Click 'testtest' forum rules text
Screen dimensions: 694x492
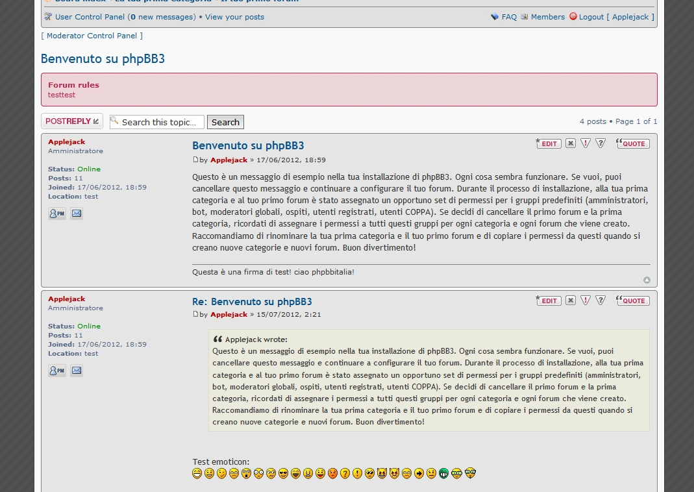tap(62, 95)
